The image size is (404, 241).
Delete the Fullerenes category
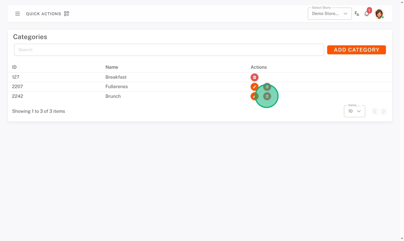coord(267,87)
